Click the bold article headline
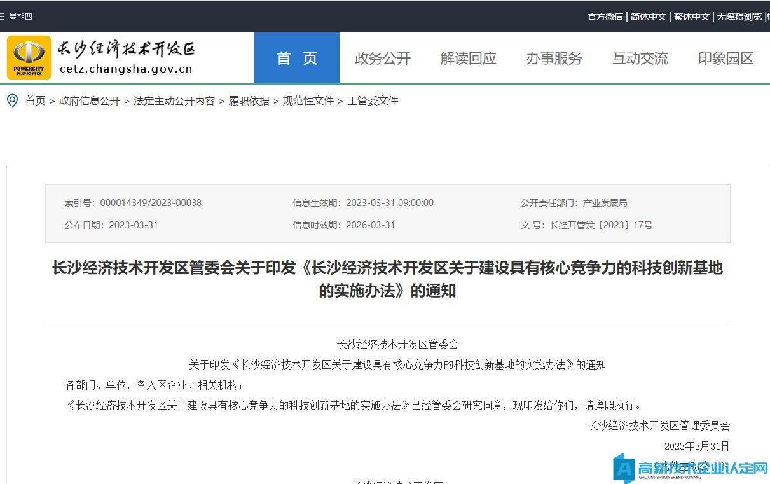This screenshot has width=770, height=484. [387, 279]
